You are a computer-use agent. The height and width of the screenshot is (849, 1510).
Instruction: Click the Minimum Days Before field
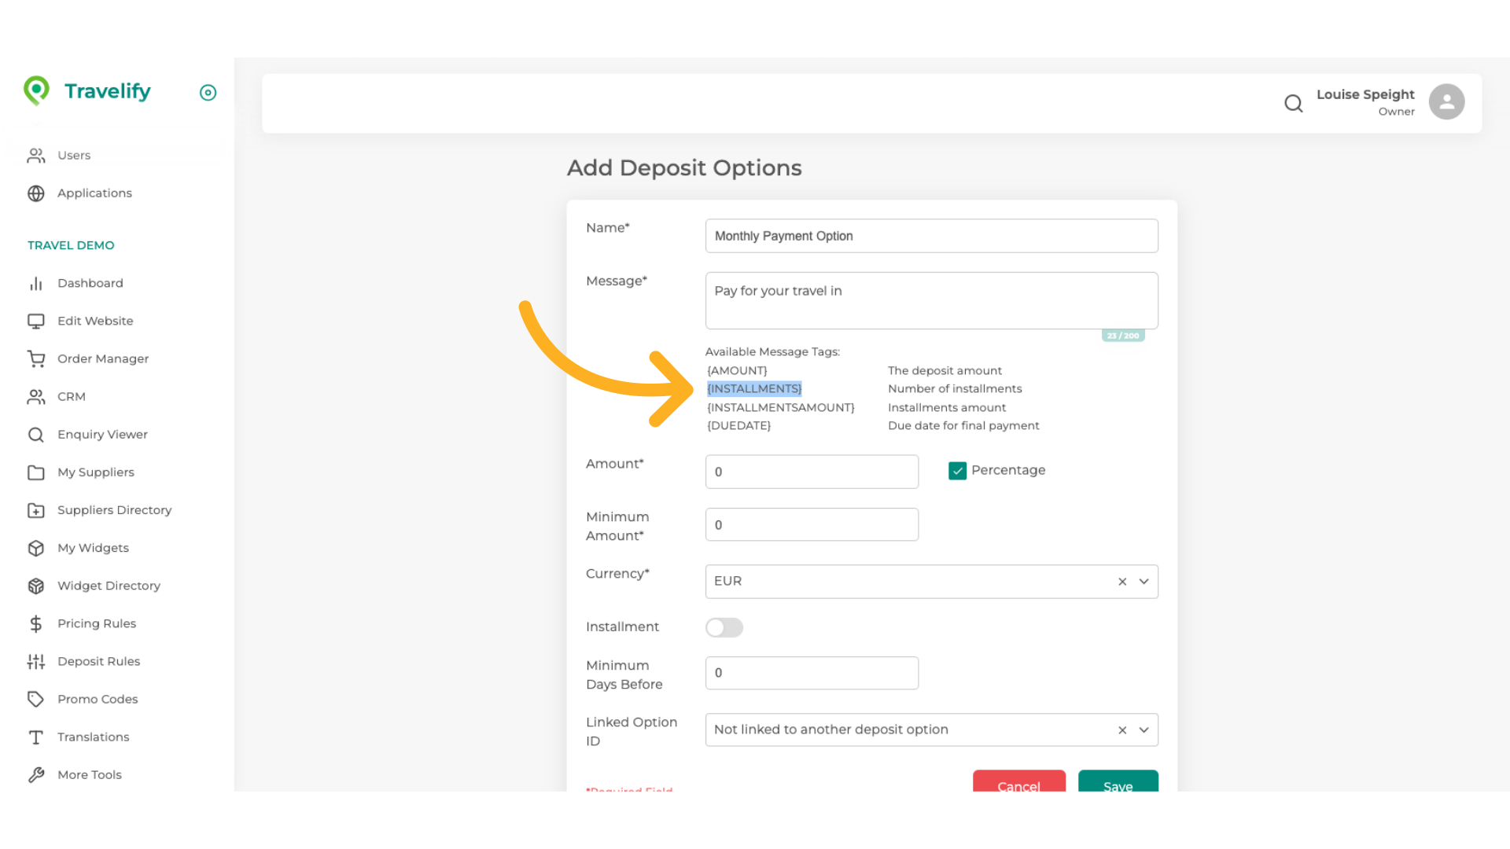point(812,673)
